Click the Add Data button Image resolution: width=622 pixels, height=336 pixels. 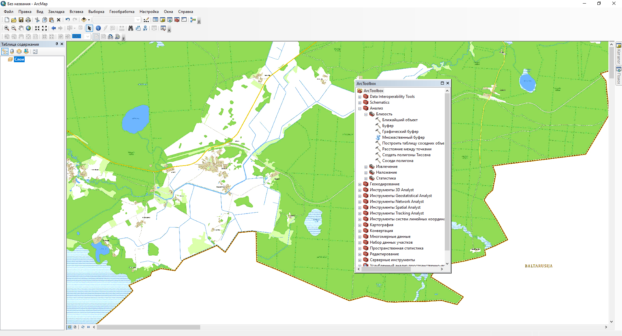[x=84, y=20]
